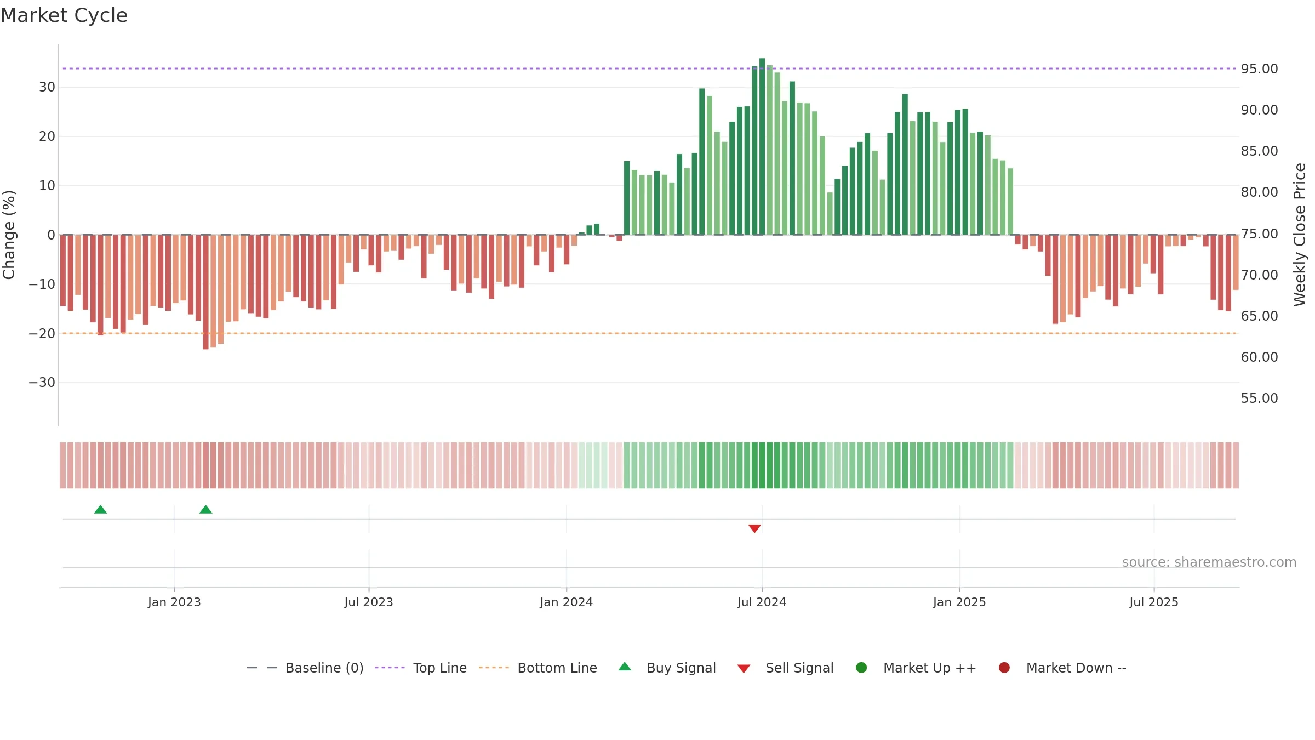The height and width of the screenshot is (740, 1315).
Task: Click the −20 tick on Change axis
Action: click(42, 333)
